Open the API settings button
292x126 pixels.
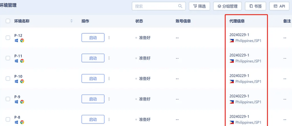pyautogui.click(x=279, y=6)
